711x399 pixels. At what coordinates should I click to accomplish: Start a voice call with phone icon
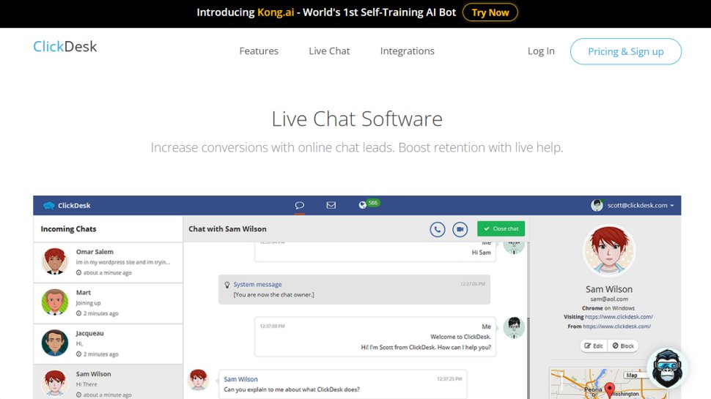437,229
